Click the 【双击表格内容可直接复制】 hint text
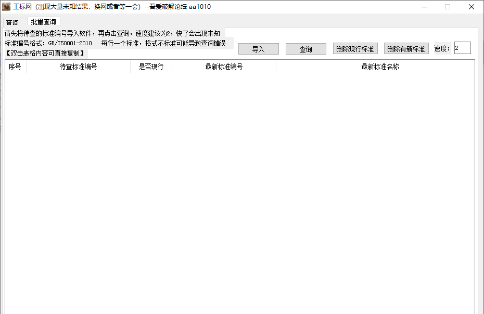 pyautogui.click(x=45, y=54)
